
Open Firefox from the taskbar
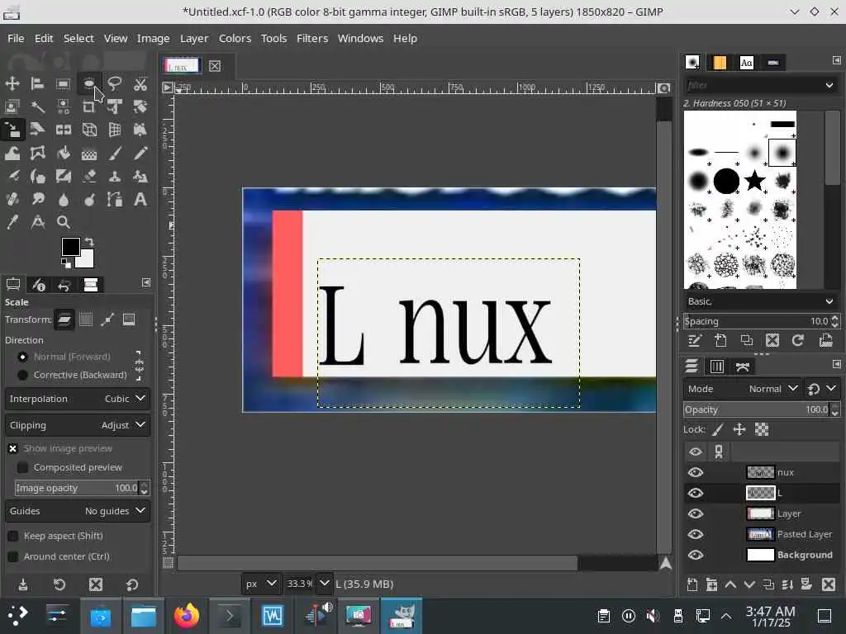[x=187, y=616]
